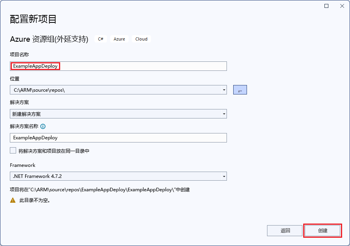350x246 pixels.
Task: Click the 项目名称 label
Action: (x=19, y=55)
